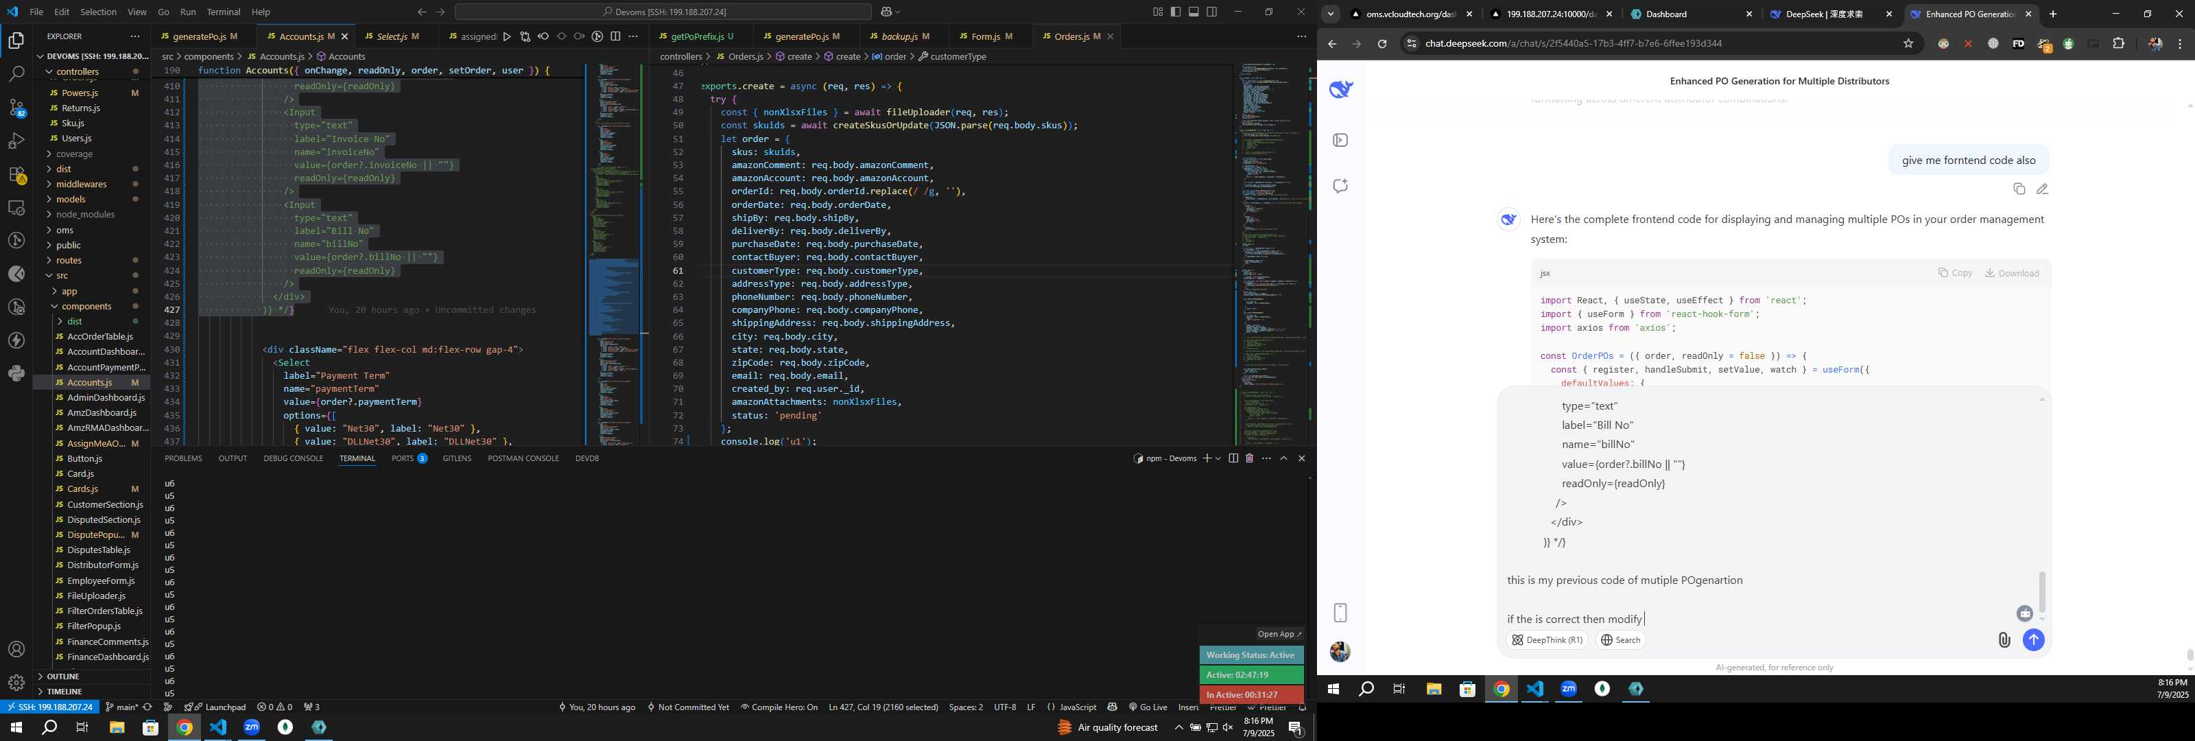Screen dimensions: 2195x741
Task: Click the Copy message icon in DeepSeek chat
Action: (2019, 189)
